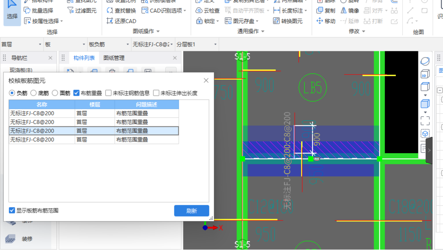Click the LB5 slab label in drawing
The image size is (443, 250).
(x=312, y=87)
